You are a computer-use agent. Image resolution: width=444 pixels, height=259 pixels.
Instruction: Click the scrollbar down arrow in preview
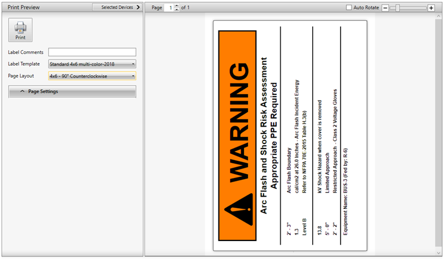click(438, 253)
